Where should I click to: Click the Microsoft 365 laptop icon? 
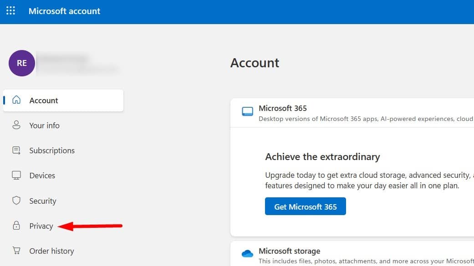click(248, 111)
